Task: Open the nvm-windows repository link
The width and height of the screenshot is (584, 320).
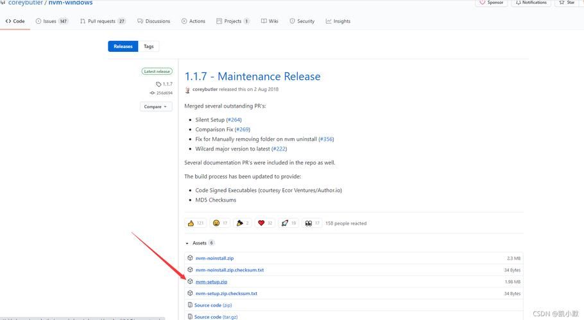Action: pyautogui.click(x=71, y=3)
